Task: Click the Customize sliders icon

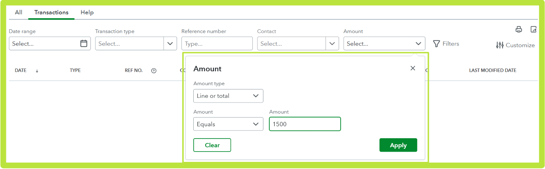Action: 500,45
